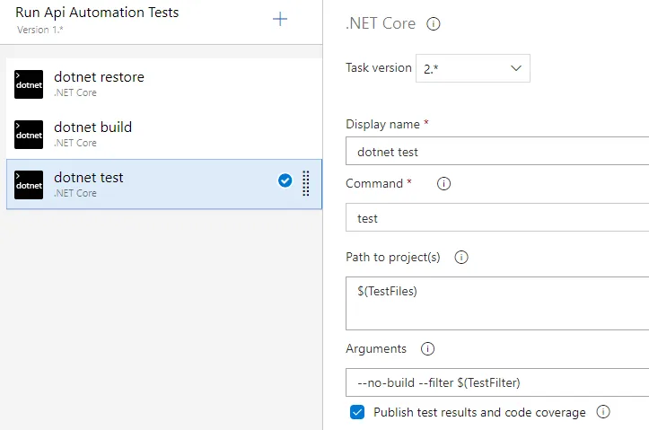The height and width of the screenshot is (430, 649).
Task: Show info tooltip for Path to project(s)
Action: coord(461,258)
